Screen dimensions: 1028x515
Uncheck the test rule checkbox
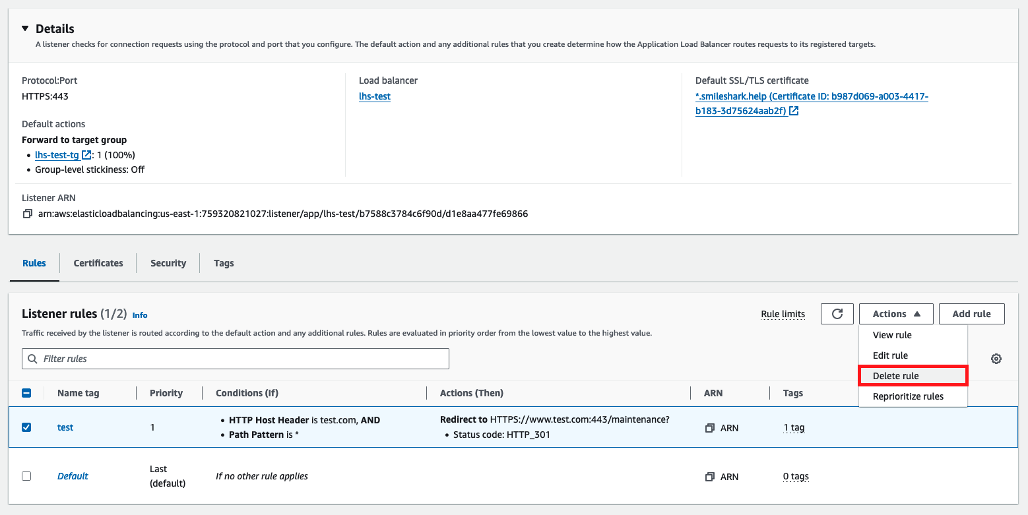[26, 427]
